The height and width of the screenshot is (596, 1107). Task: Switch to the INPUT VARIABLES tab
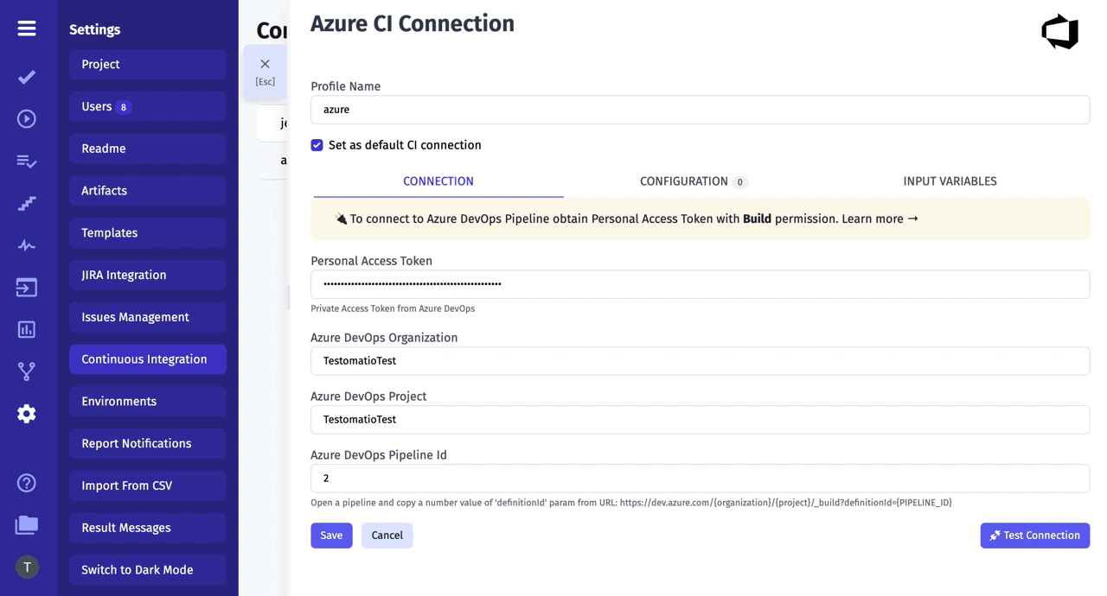tap(950, 181)
